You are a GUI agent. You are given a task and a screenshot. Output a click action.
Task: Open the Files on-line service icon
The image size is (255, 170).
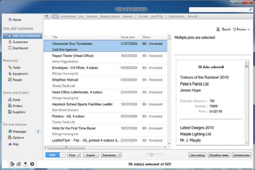[10, 144]
